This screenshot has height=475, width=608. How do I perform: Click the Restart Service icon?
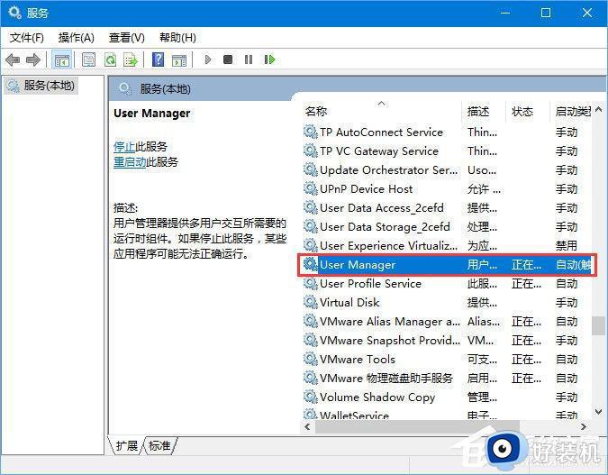pos(269,59)
